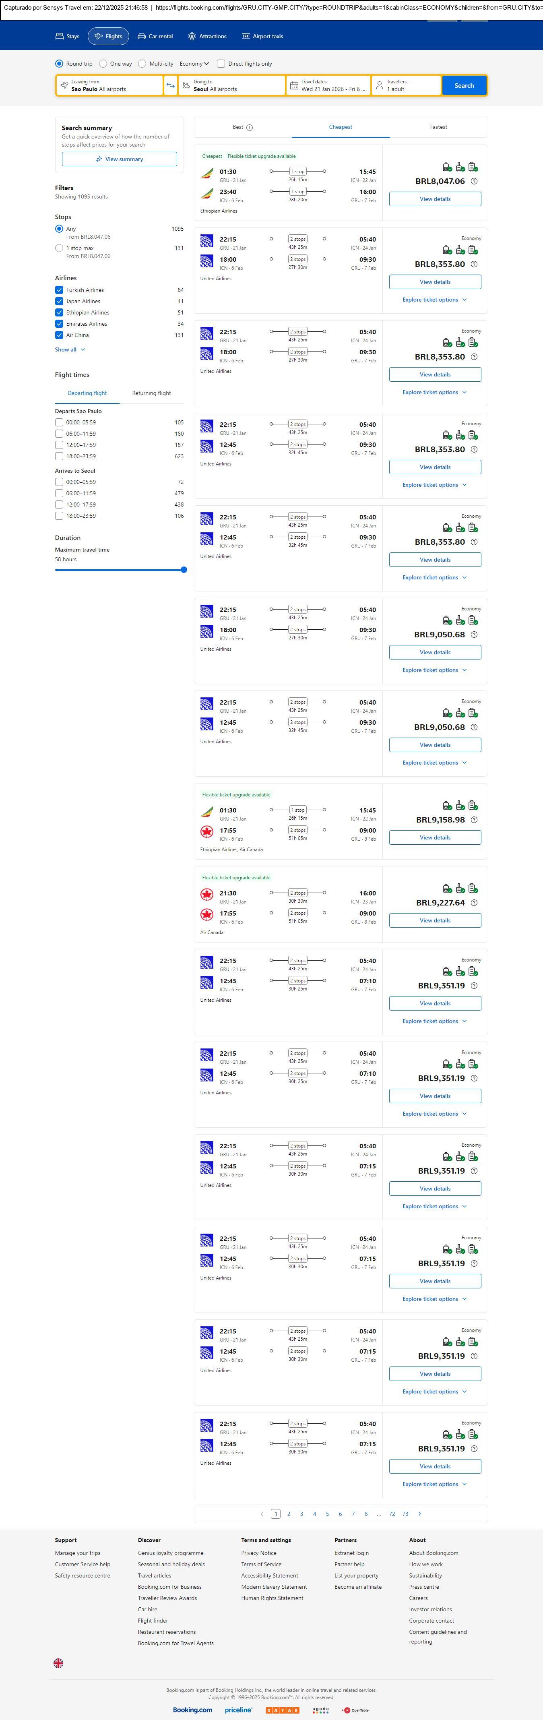Click the calendar icon in Travel dates field
This screenshot has width=543, height=1720.
[294, 85]
